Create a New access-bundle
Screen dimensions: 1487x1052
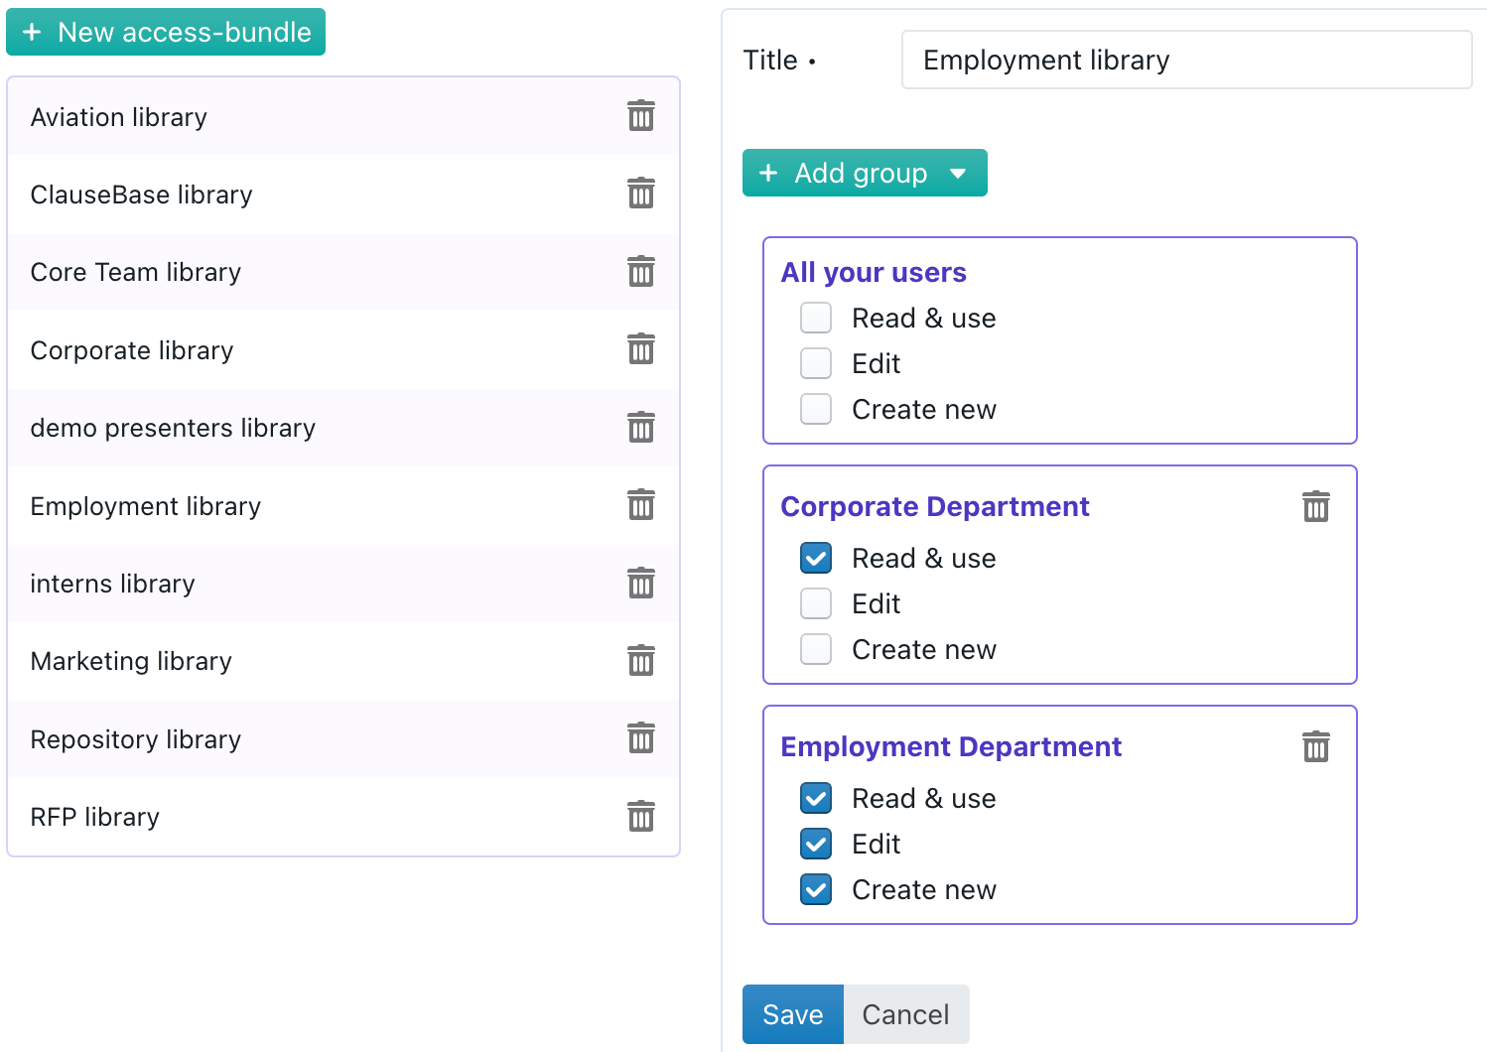pos(166,33)
